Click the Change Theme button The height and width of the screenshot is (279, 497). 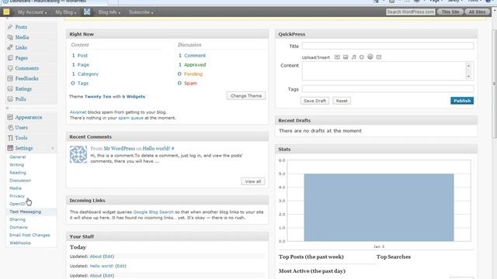[x=246, y=96]
